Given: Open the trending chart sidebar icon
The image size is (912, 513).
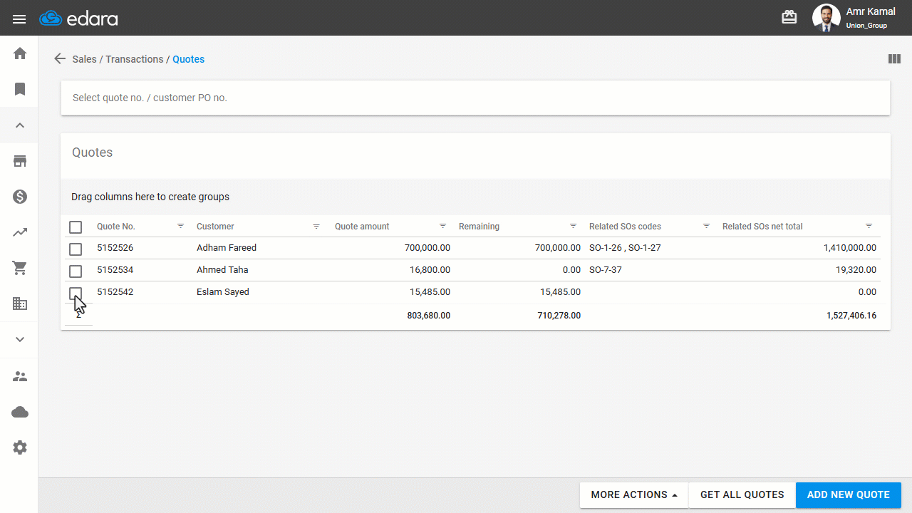Looking at the screenshot, I should tap(20, 232).
